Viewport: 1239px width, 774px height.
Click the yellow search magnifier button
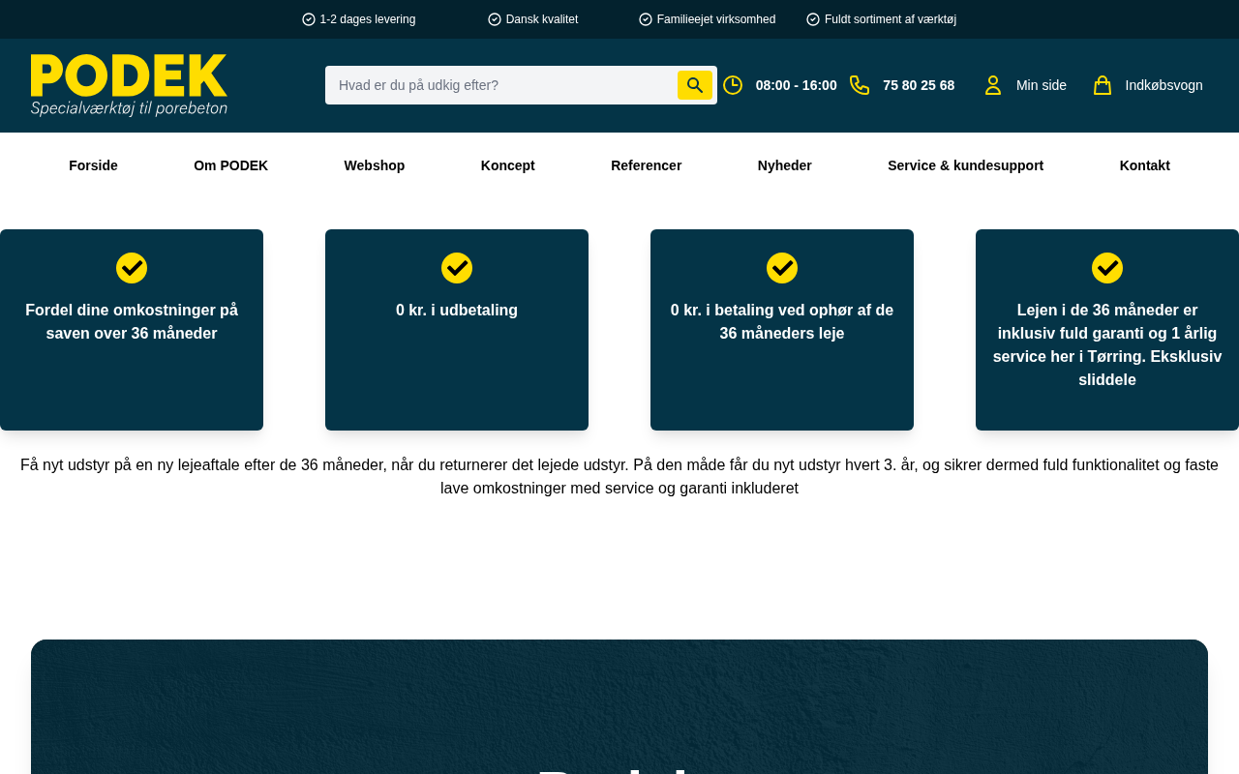pos(695,85)
